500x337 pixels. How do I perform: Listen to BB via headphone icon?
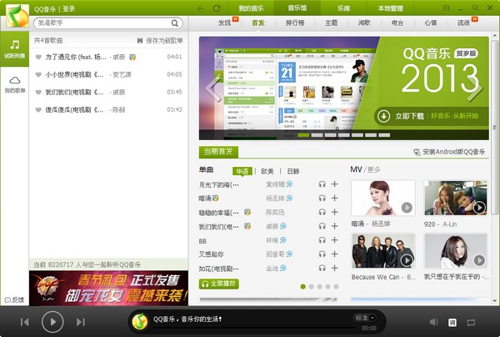tap(322, 240)
